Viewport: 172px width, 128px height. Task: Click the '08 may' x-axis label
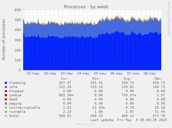click(150, 73)
